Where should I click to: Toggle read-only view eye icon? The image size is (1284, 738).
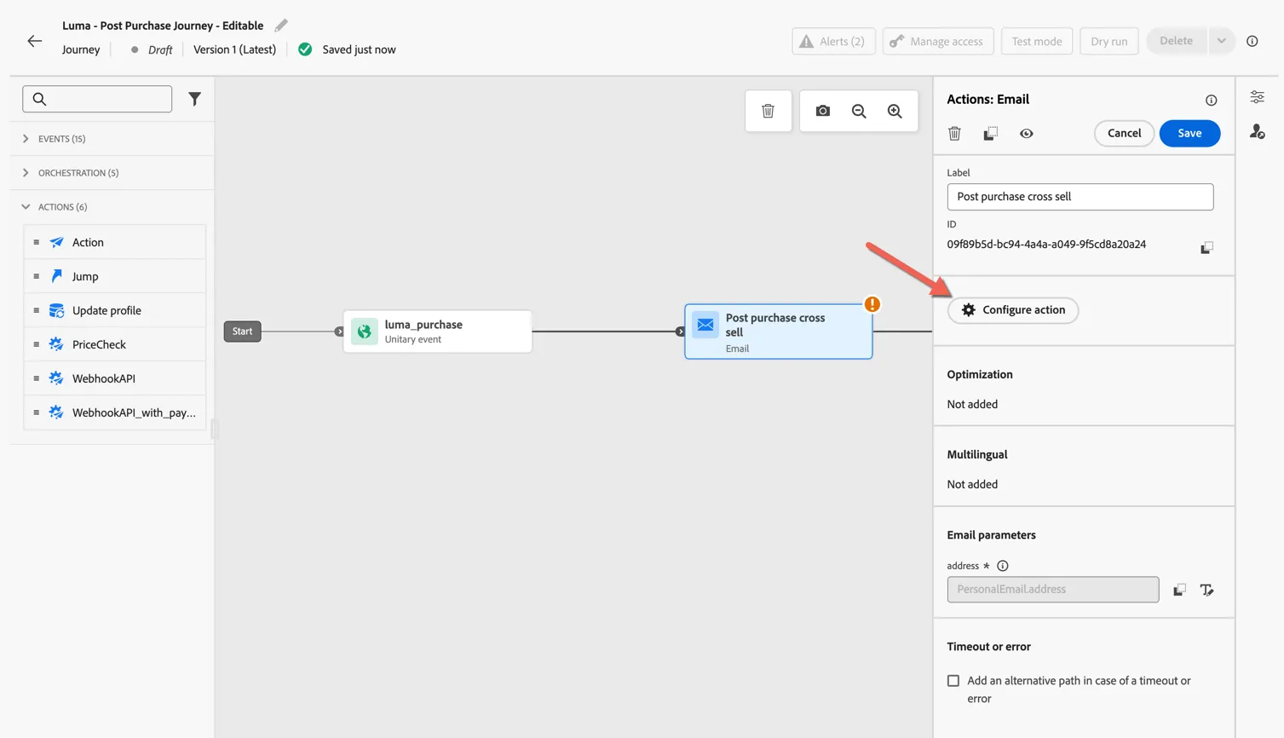(x=1026, y=133)
